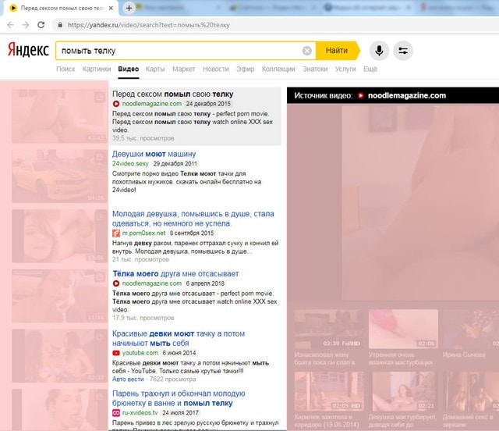
Task: Start voice search with the microphone icon
Action: 379,51
